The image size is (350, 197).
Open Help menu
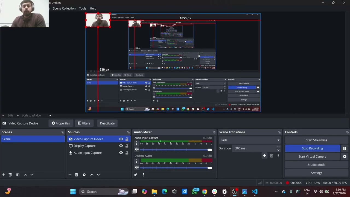(93, 8)
